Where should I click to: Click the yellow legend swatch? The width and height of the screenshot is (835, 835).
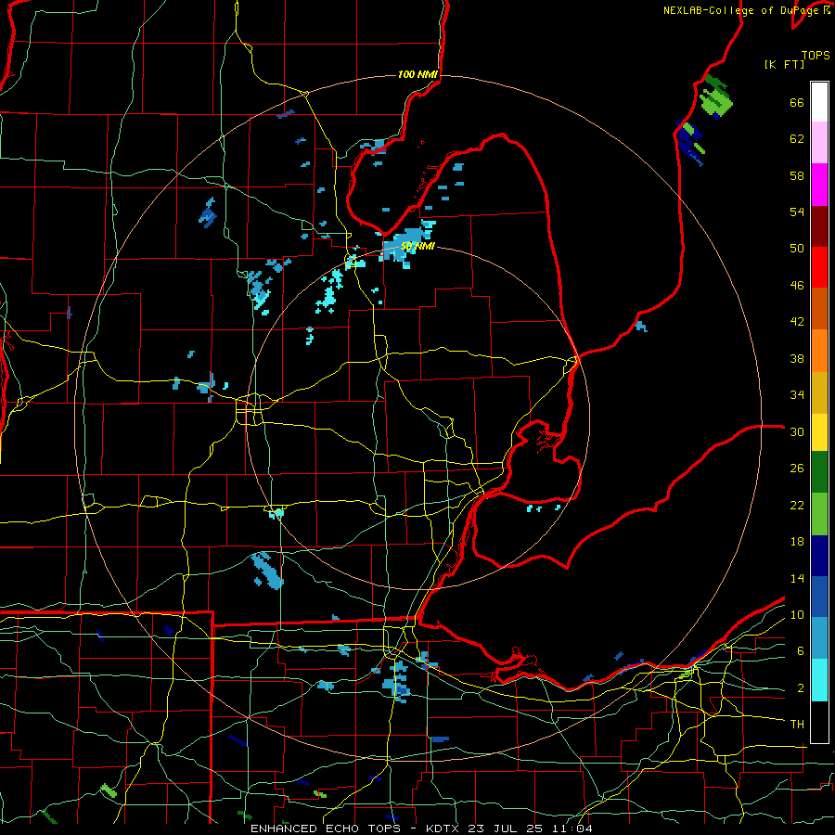pyautogui.click(x=819, y=431)
